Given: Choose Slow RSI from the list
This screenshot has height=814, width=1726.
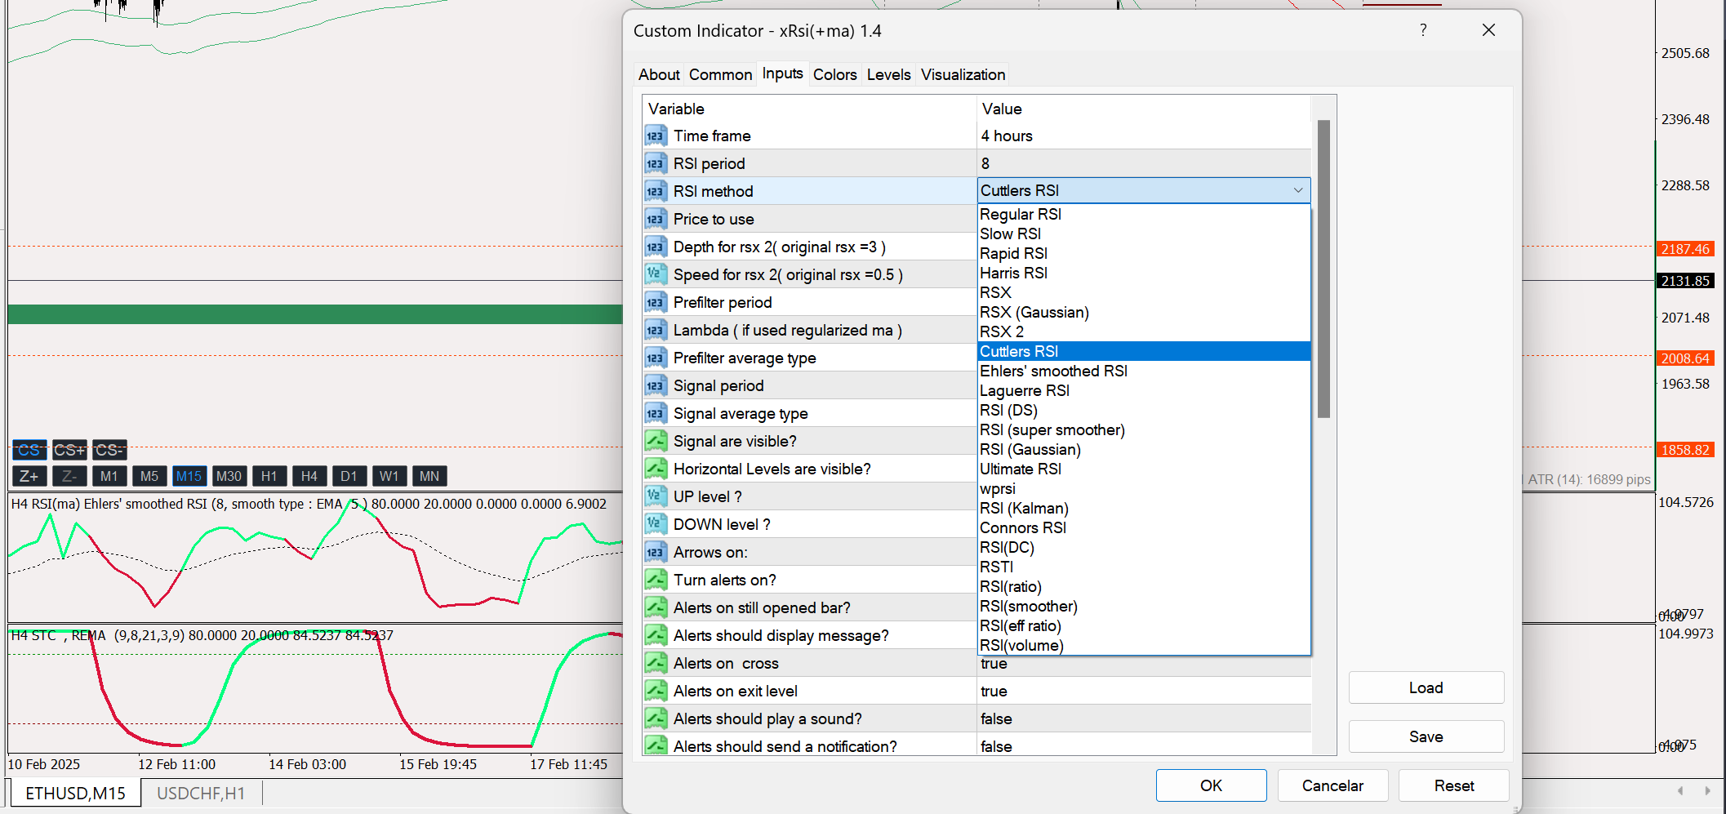Looking at the screenshot, I should pos(1144,234).
